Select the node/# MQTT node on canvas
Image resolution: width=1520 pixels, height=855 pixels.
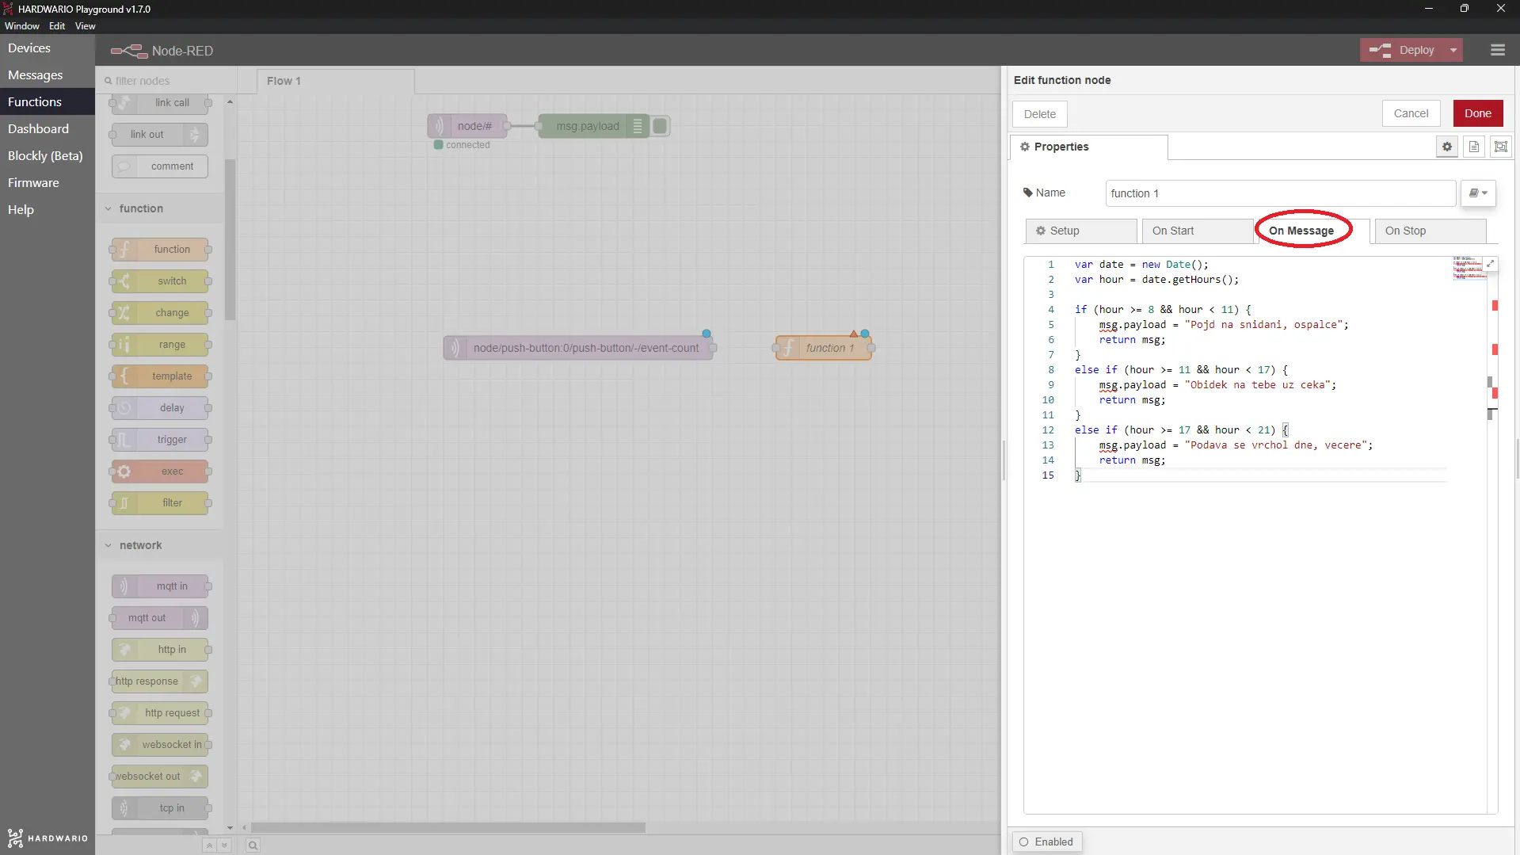[468, 126]
